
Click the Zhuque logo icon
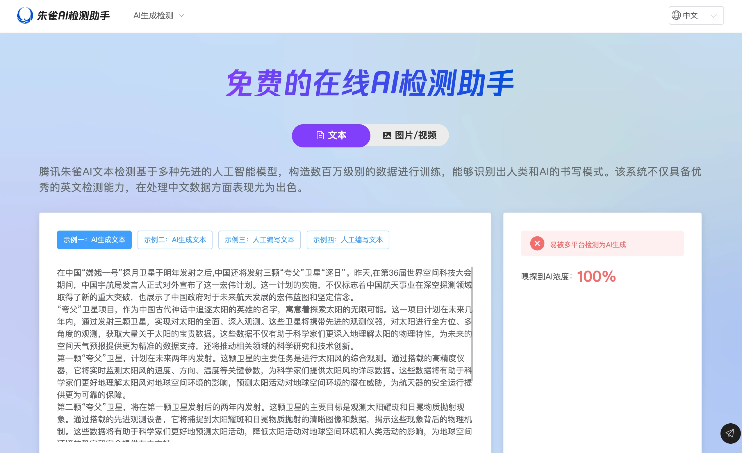click(25, 15)
